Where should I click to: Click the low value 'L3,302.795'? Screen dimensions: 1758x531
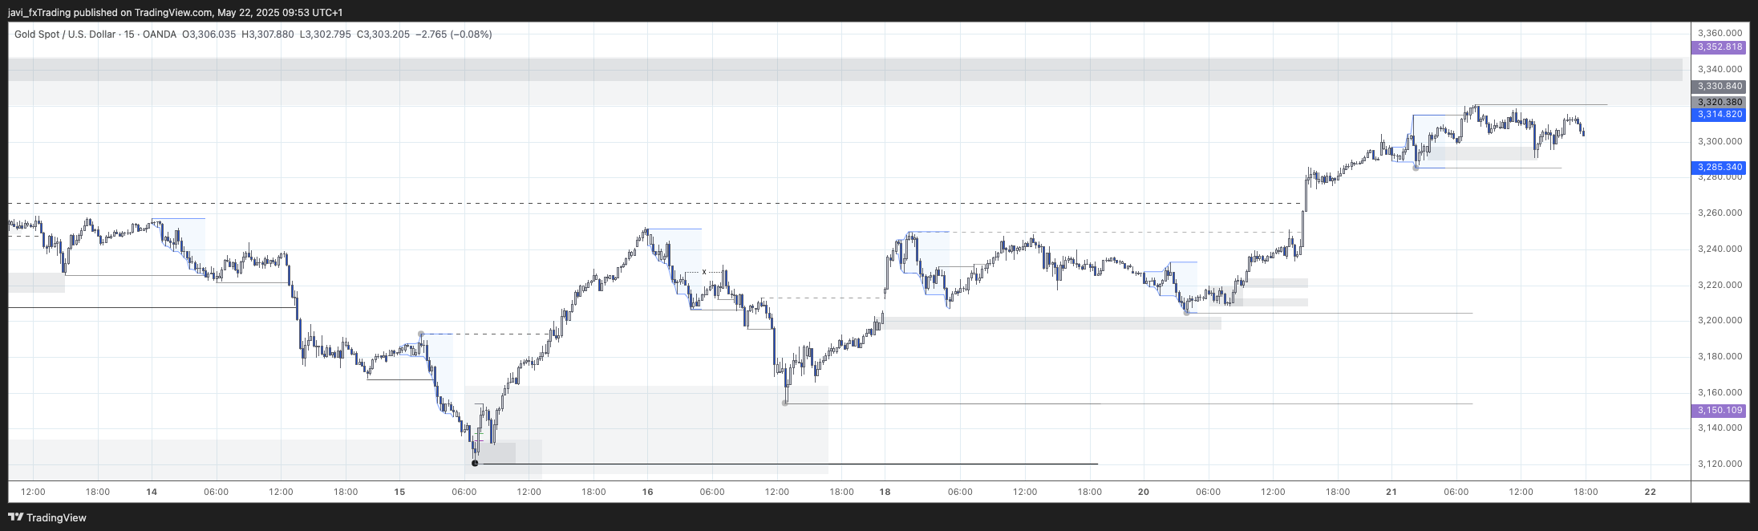pos(325,34)
